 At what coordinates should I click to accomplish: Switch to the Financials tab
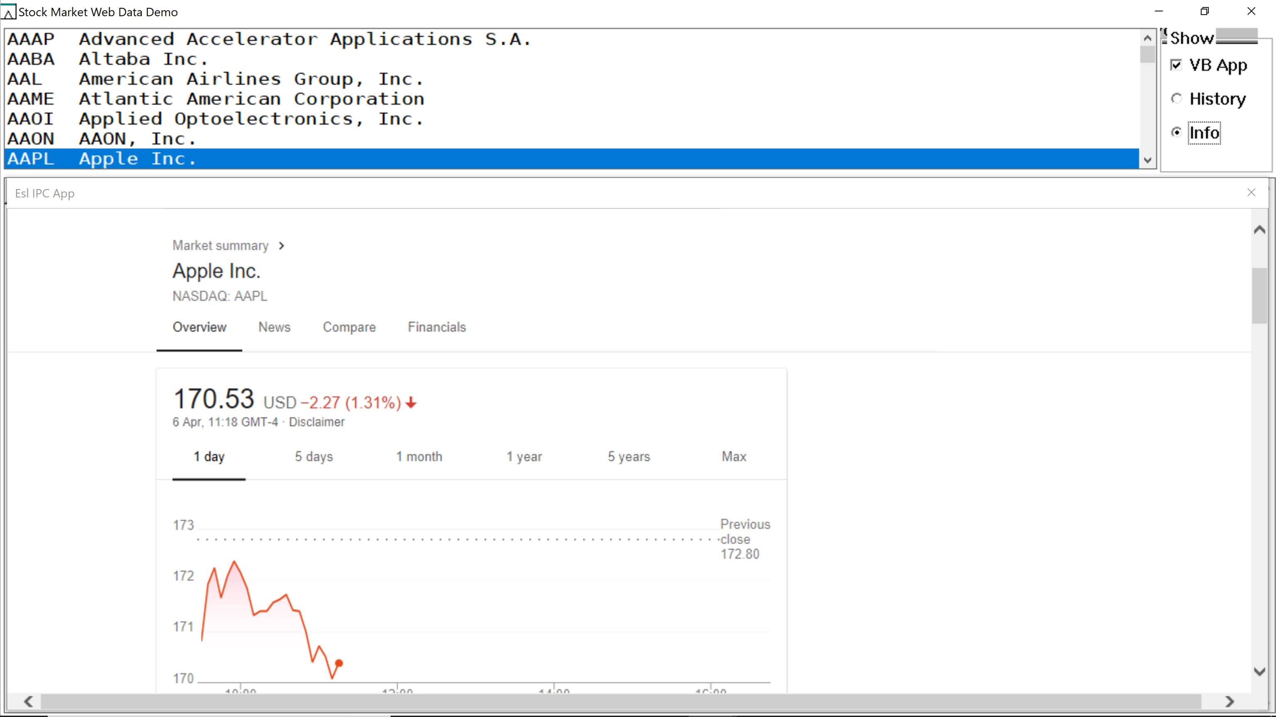coord(437,327)
